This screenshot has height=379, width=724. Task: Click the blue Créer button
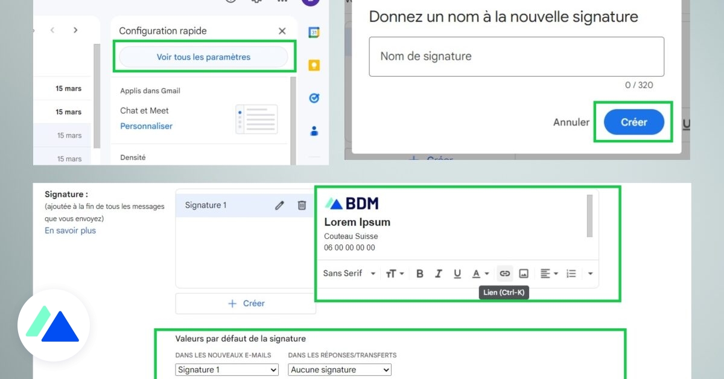pyautogui.click(x=634, y=122)
